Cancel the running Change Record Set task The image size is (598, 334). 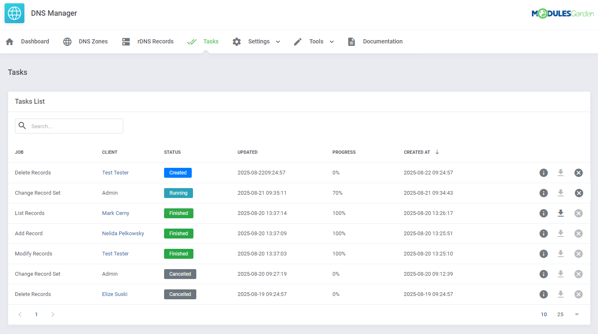pyautogui.click(x=578, y=193)
